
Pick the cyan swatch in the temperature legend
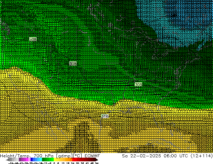(41, 160)
